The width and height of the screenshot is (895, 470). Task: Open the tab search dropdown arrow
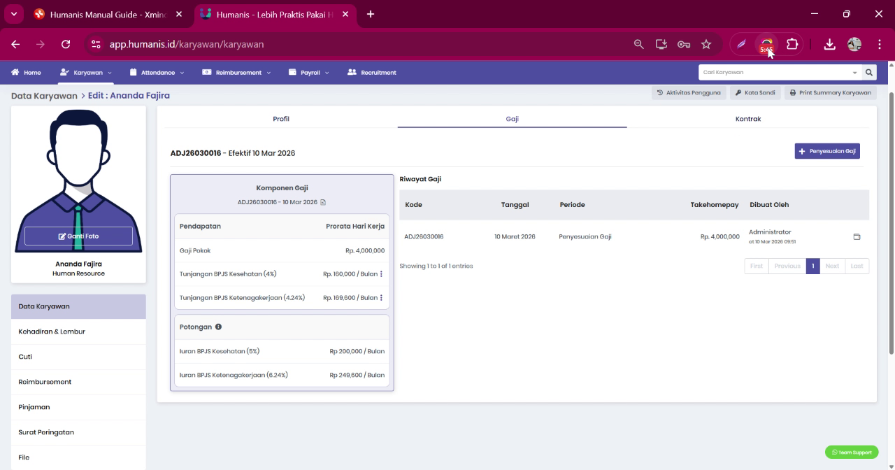(13, 14)
